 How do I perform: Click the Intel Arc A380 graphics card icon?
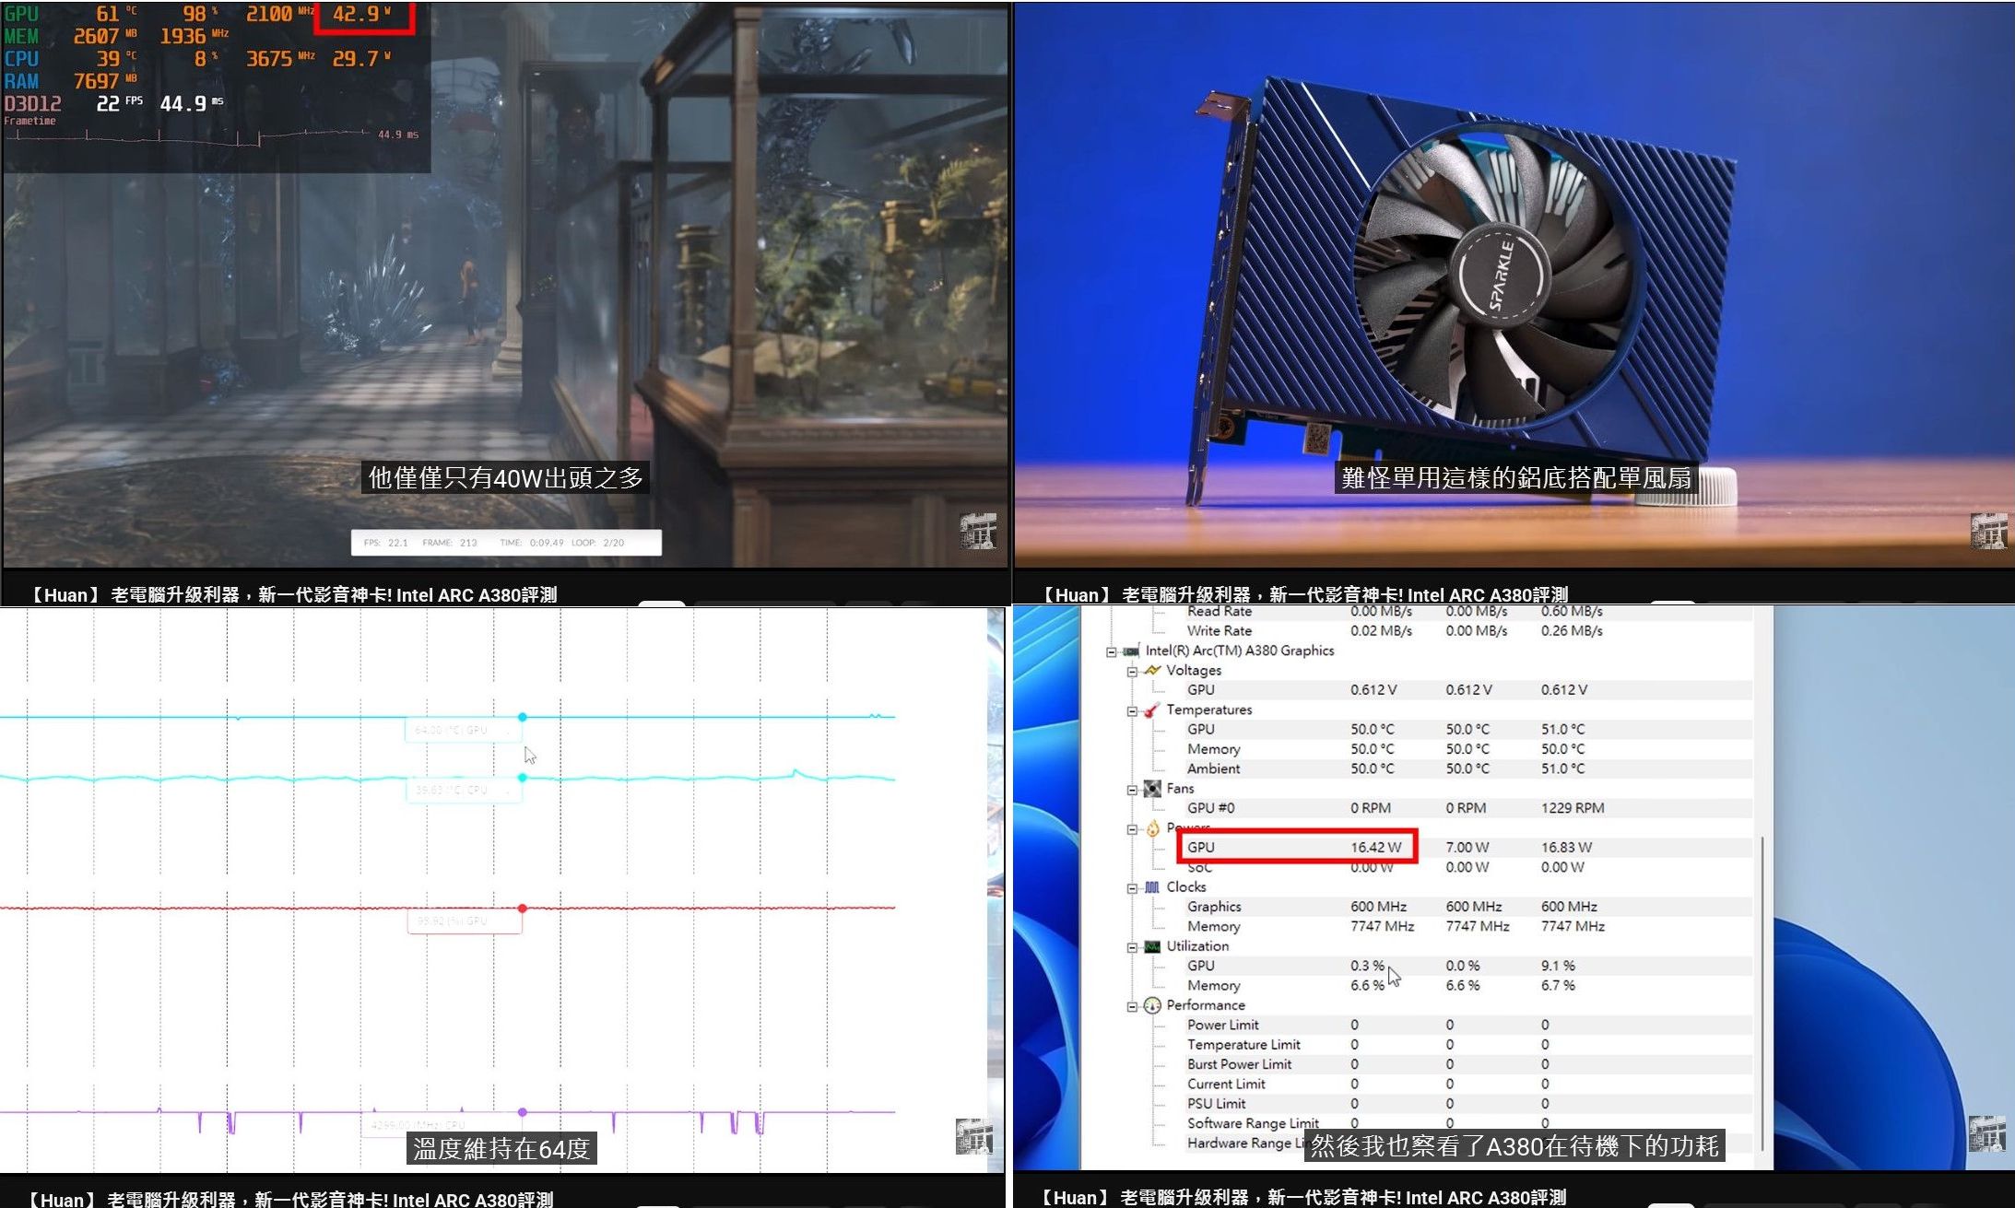click(1131, 651)
